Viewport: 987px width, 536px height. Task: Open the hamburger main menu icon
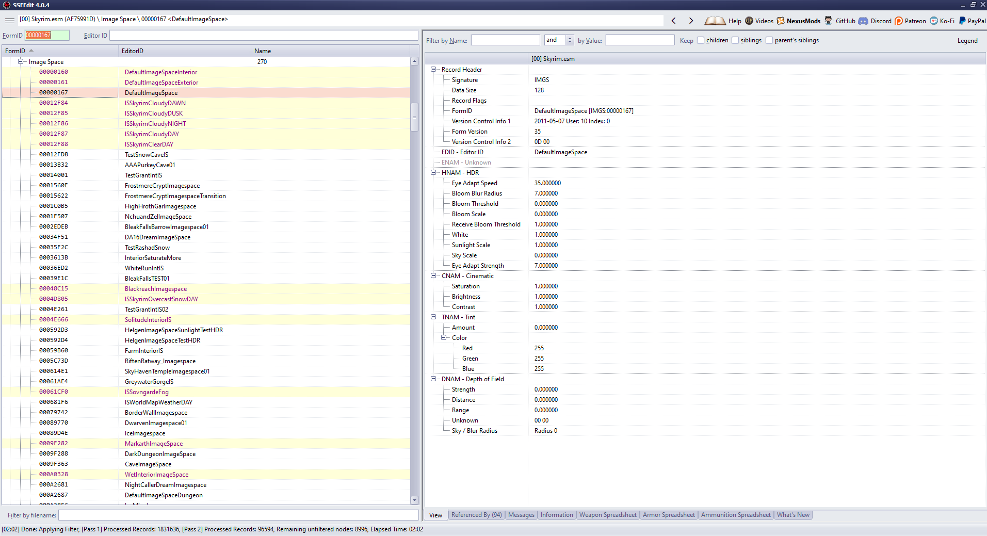point(9,21)
